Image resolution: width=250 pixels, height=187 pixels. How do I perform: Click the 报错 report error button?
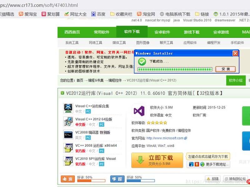click(212, 179)
